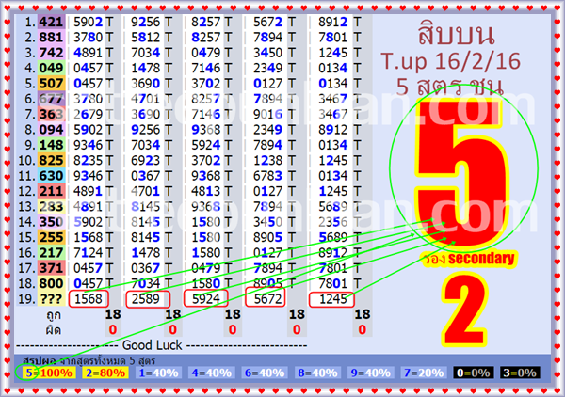
Task: Click result 630 in row 11
Action: click(x=51, y=176)
